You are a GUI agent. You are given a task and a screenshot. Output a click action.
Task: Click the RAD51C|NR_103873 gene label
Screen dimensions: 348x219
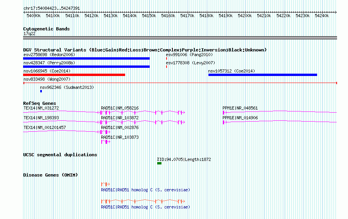[120, 137]
